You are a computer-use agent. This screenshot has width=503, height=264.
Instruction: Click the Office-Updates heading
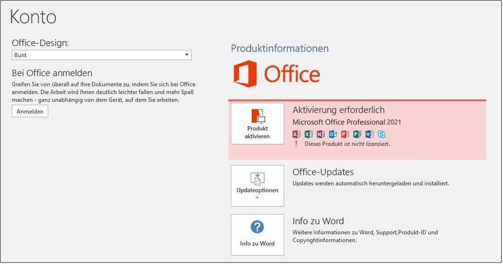pyautogui.click(x=323, y=172)
